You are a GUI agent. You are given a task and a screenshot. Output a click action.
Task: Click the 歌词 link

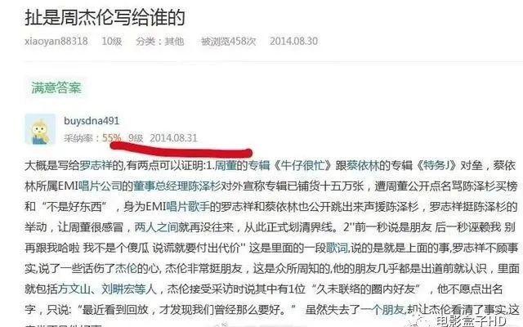[x=337, y=248]
